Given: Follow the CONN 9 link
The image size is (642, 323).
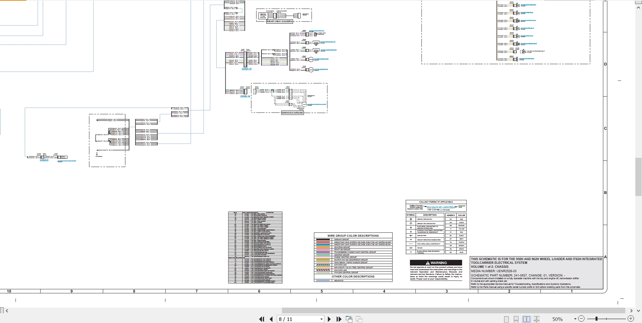Looking at the screenshot, I should coord(44,160).
